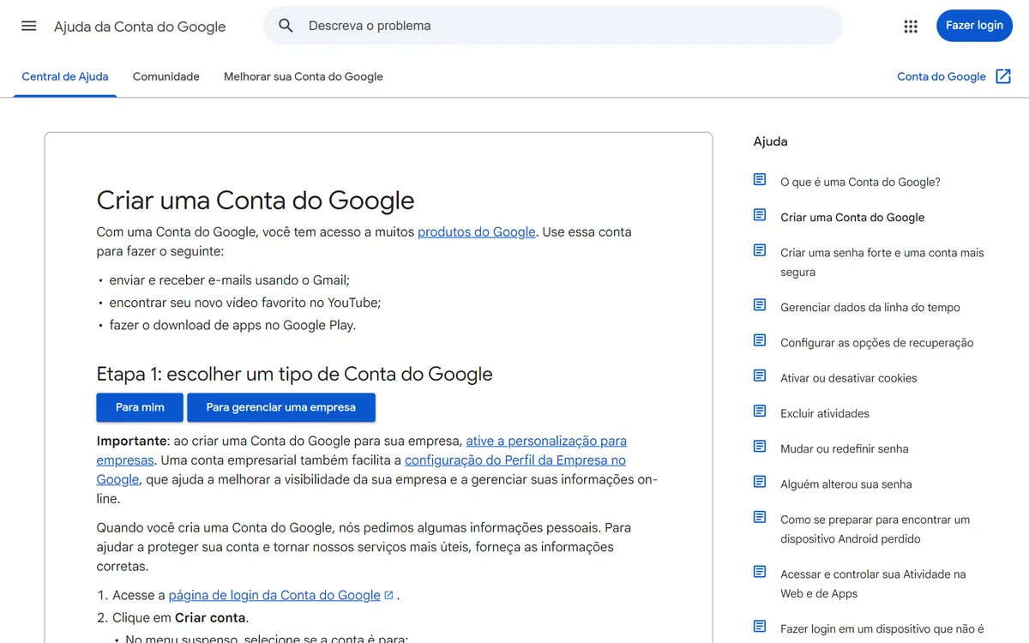
Task: Click external link icon after página de login link
Action: tap(388, 595)
